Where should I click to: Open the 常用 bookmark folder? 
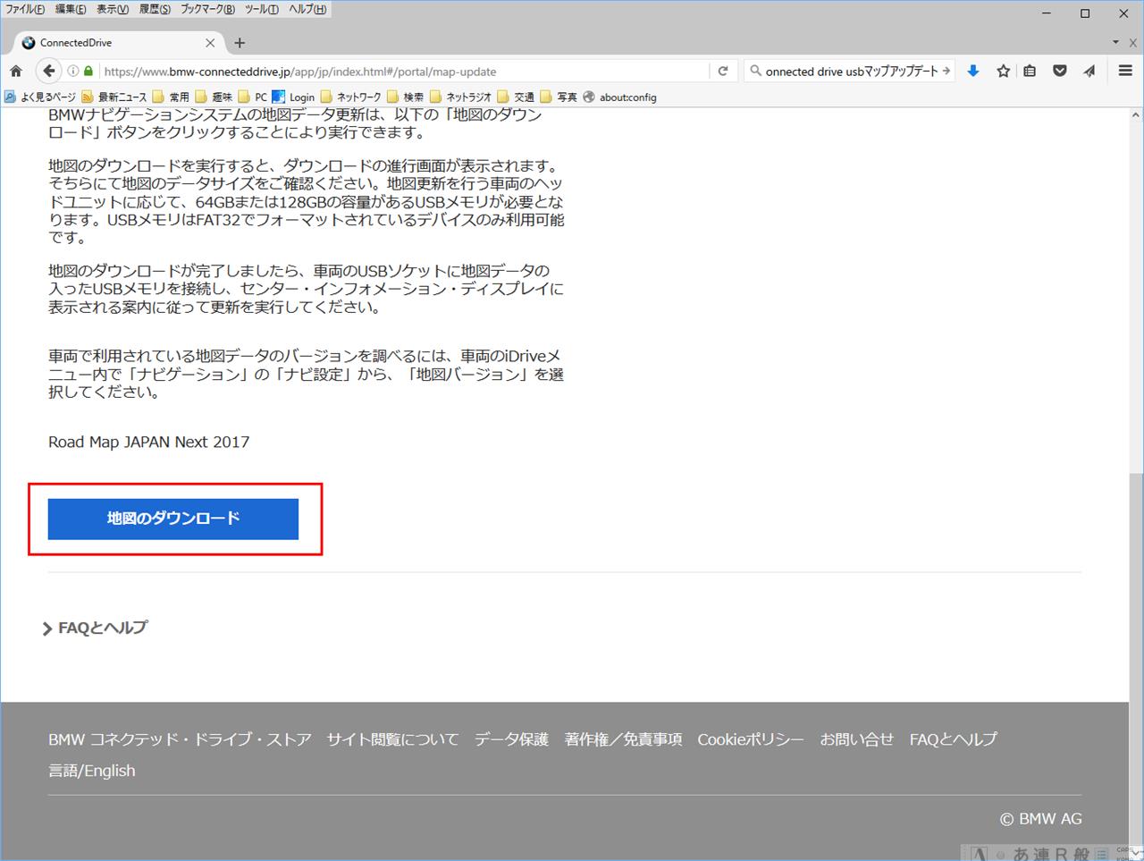tap(171, 97)
